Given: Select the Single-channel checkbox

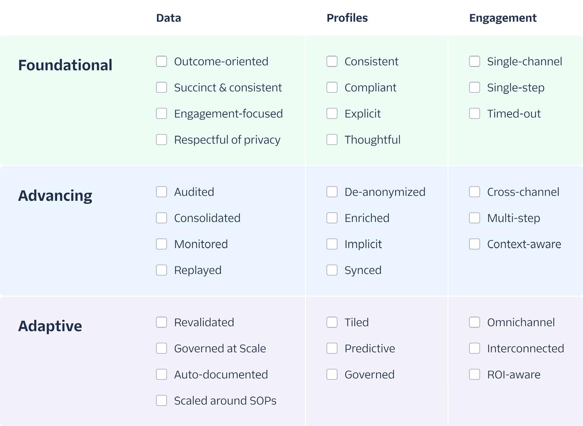Looking at the screenshot, I should click(475, 61).
